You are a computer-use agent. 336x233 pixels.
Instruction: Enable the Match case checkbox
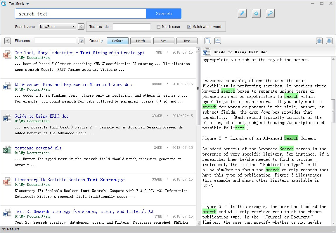[158, 27]
